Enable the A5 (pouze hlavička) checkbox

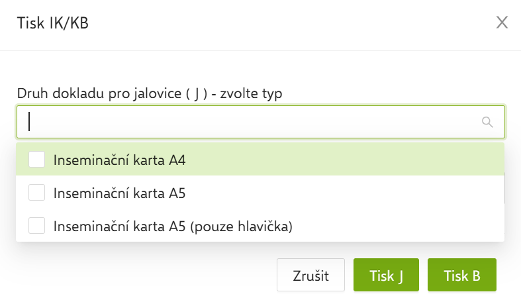pyautogui.click(x=37, y=226)
